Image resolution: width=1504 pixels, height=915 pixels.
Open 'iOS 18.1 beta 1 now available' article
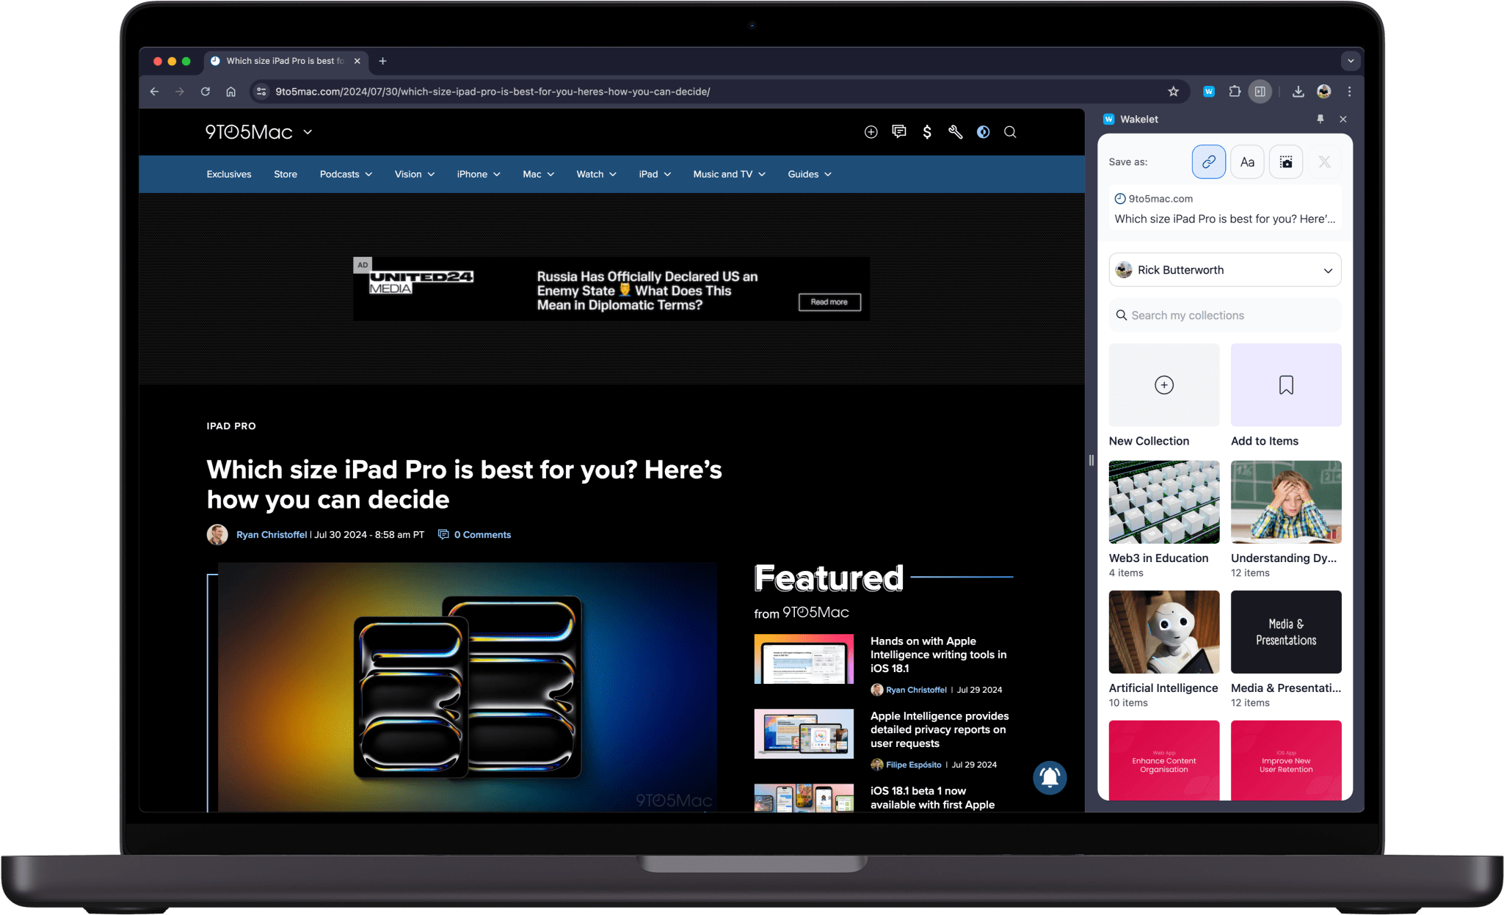click(x=932, y=798)
